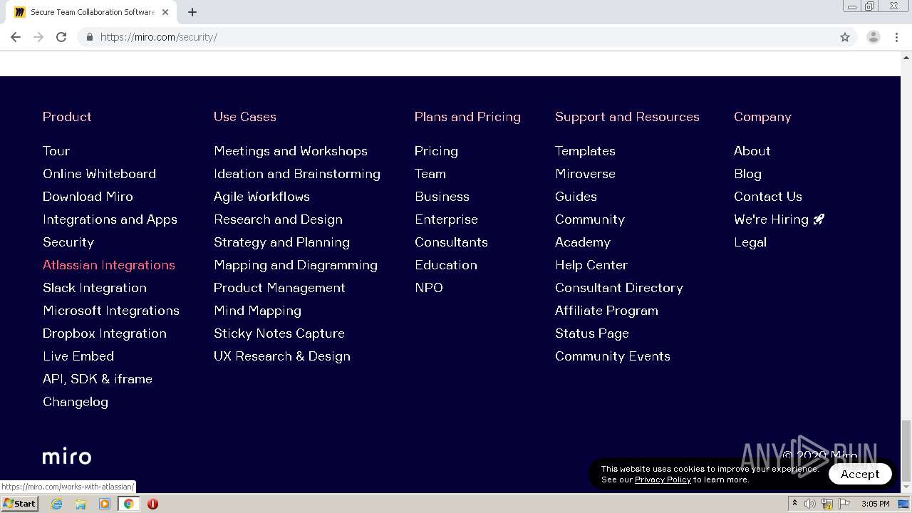Viewport: 912px width, 513px height.
Task: Close the Secure Team Collaboration tab
Action: point(165,12)
